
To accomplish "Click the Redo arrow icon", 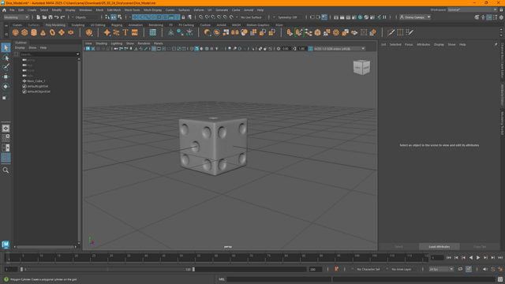I will tap(62, 17).
